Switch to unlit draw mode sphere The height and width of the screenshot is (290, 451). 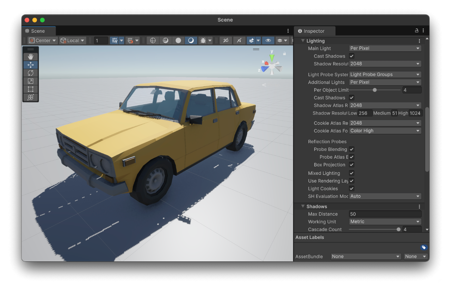tap(178, 41)
